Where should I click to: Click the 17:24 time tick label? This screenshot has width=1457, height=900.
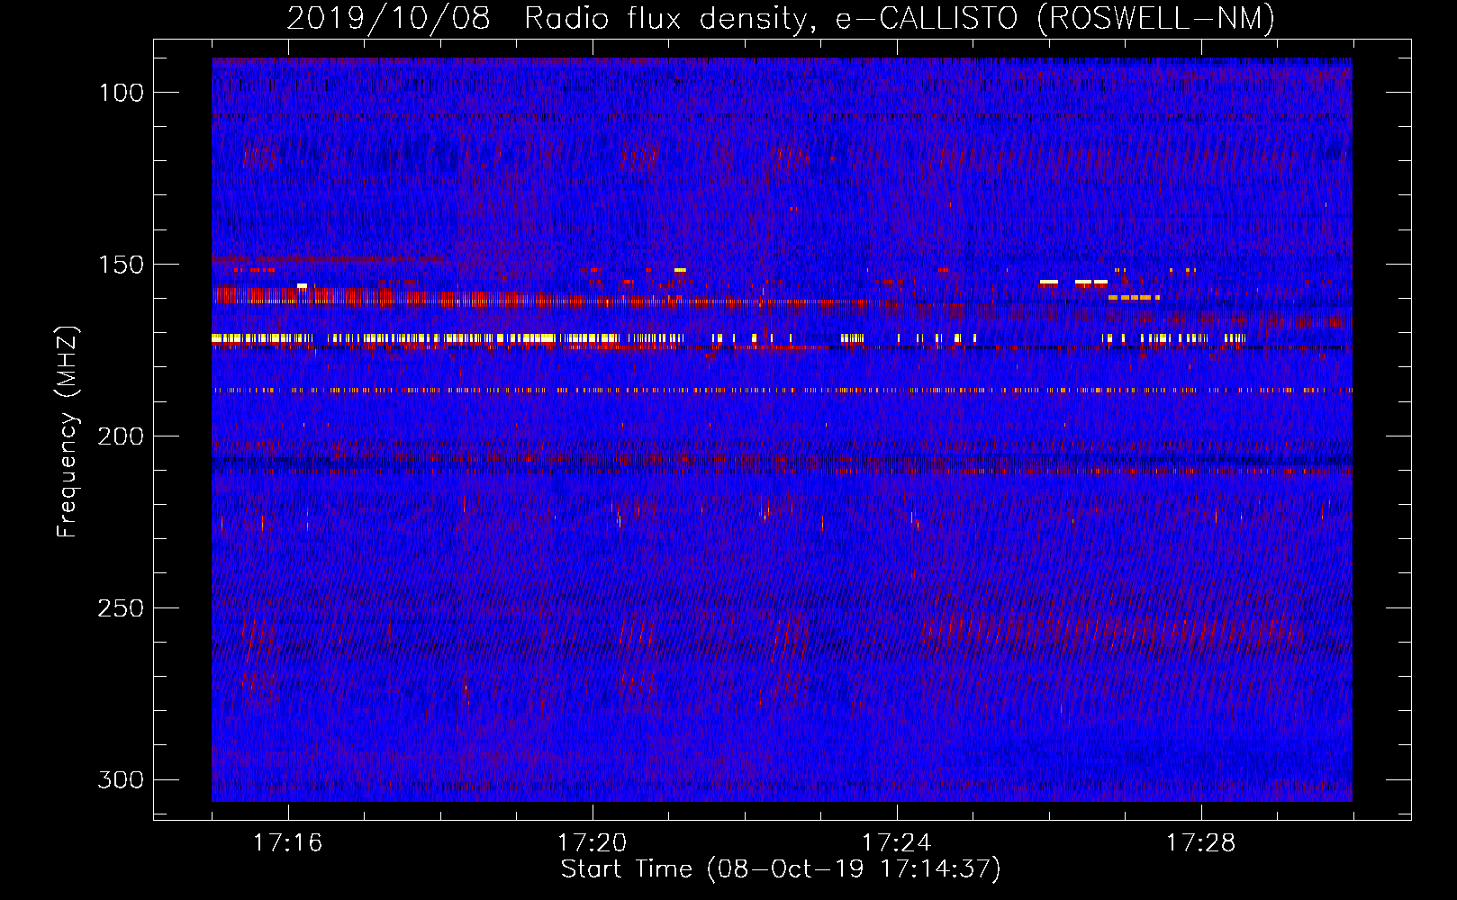[896, 843]
